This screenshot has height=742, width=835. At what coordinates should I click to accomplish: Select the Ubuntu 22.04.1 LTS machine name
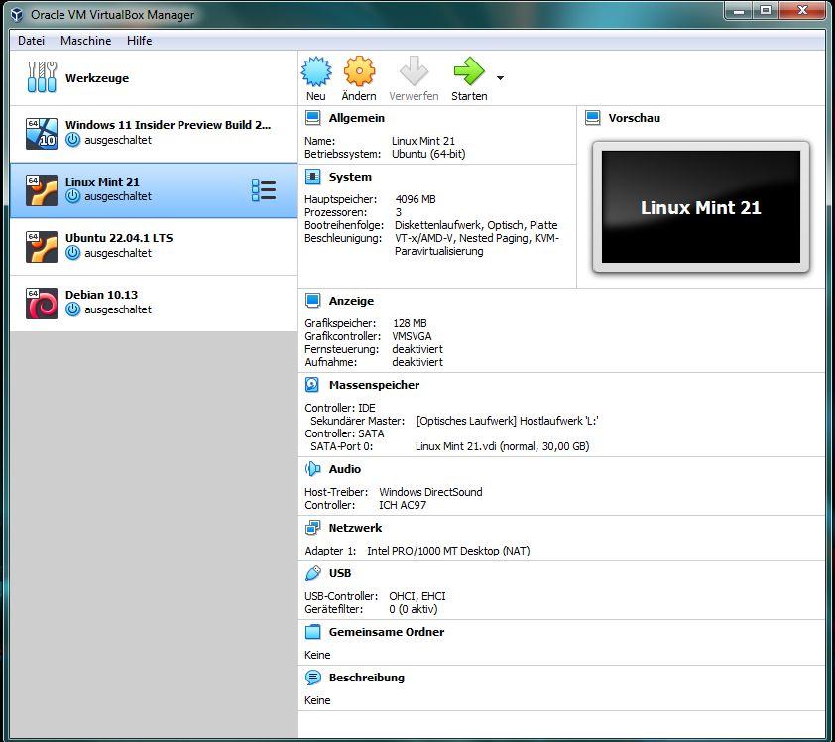pyautogui.click(x=119, y=238)
